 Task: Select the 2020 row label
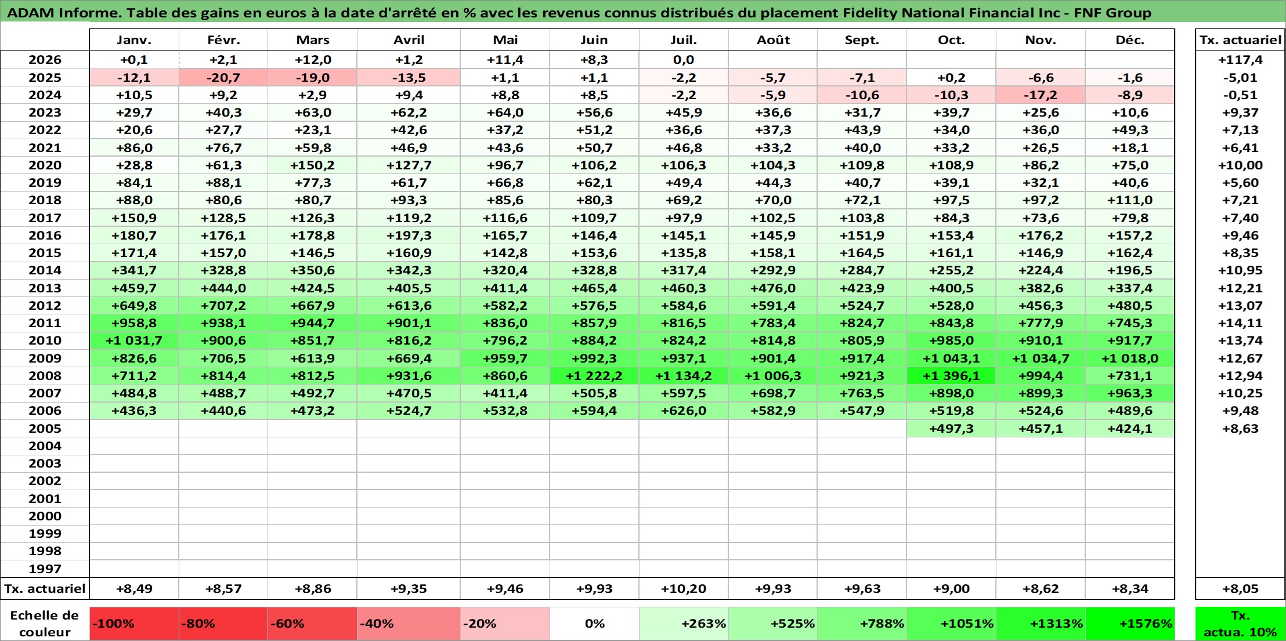point(45,165)
